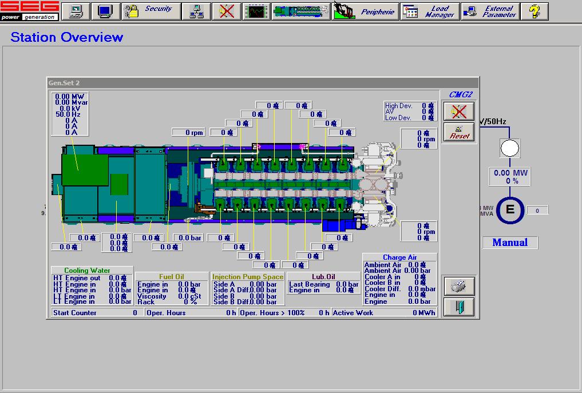Click the engine E circle symbol

point(510,210)
